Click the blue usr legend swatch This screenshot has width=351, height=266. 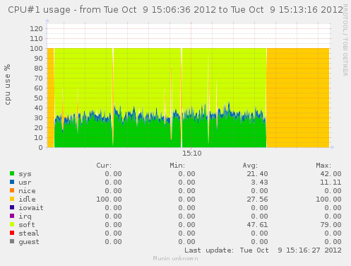pos(12,182)
